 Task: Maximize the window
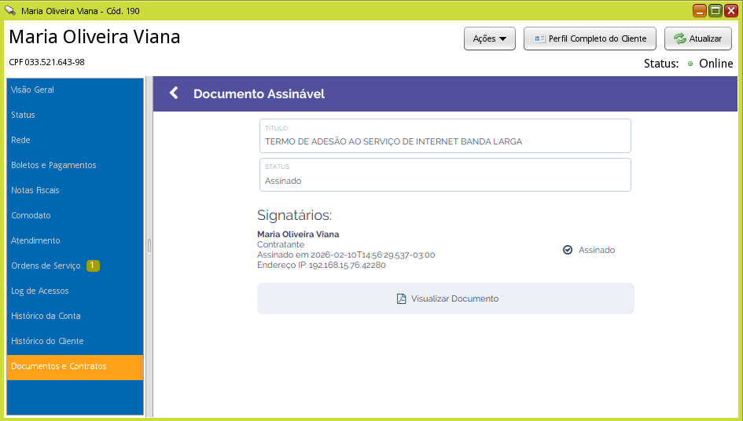click(715, 10)
